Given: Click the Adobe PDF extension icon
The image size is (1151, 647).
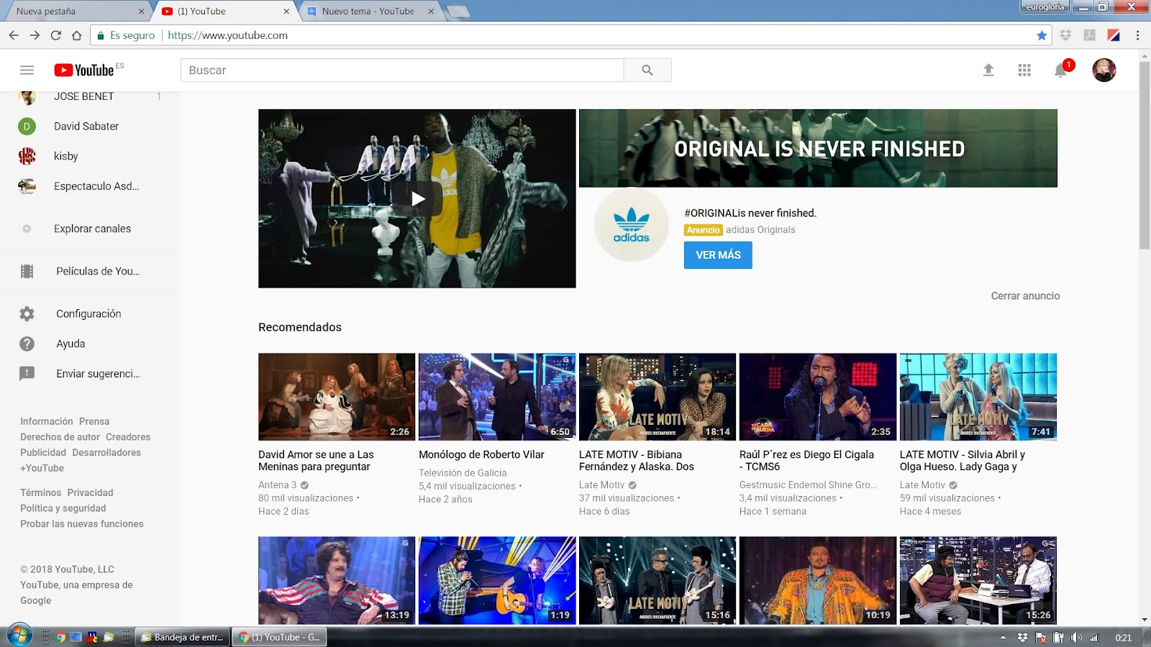Looking at the screenshot, I should coord(1090,35).
